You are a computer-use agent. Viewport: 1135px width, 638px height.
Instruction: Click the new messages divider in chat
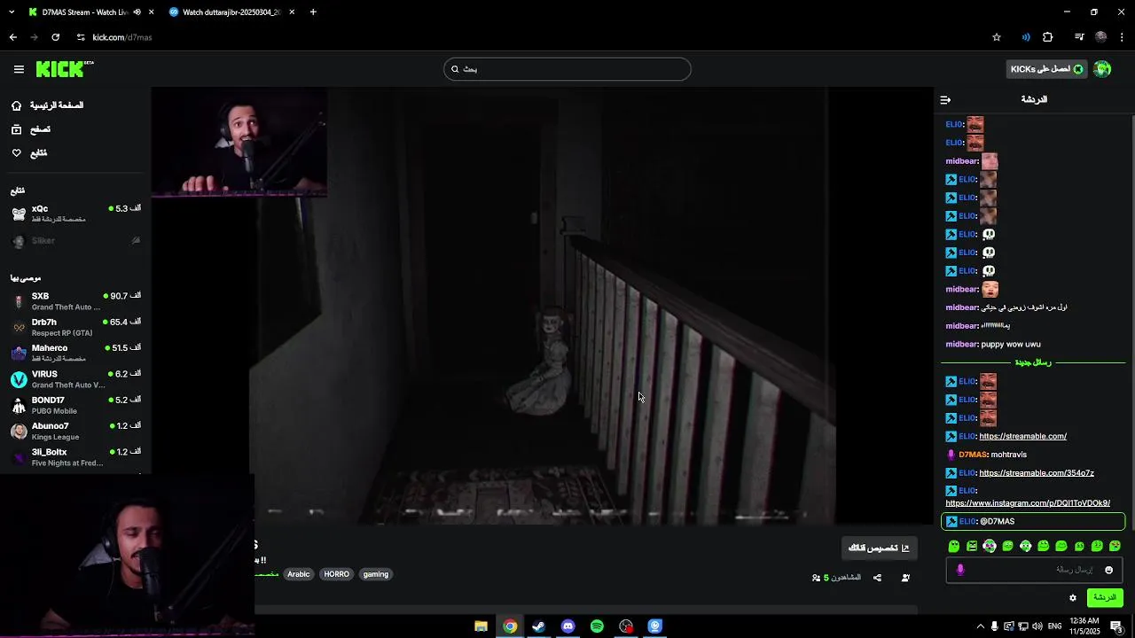click(x=1034, y=362)
